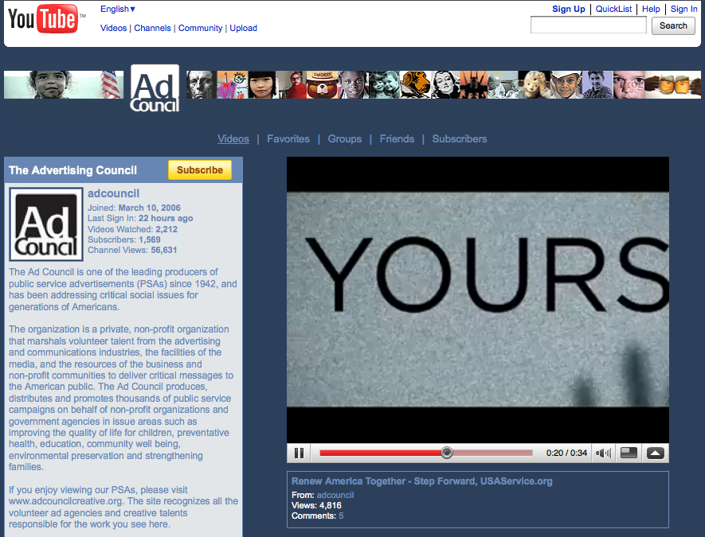Mute the video using the speaker icon
The image size is (705, 537).
[x=603, y=453]
